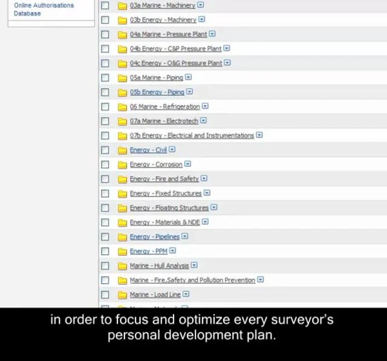Click folder icon for 04b Energy - C&P Pressure Plant
The image size is (387, 361).
tap(122, 49)
